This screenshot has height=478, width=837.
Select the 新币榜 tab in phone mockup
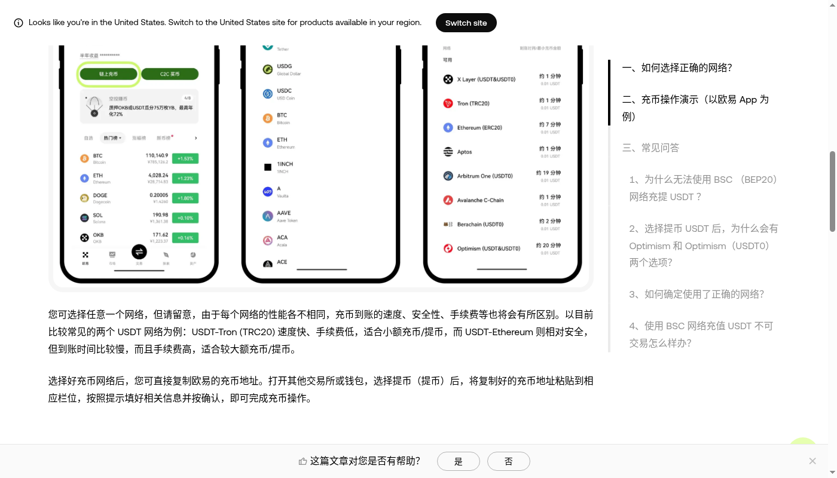(164, 138)
